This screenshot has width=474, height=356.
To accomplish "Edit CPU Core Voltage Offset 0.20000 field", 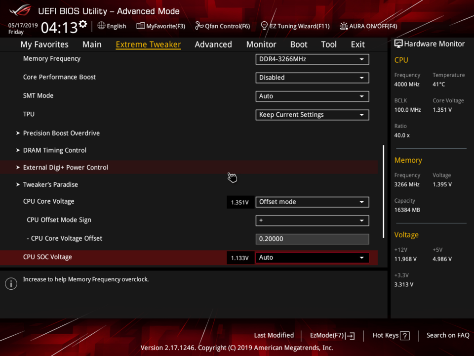I will click(x=312, y=239).
